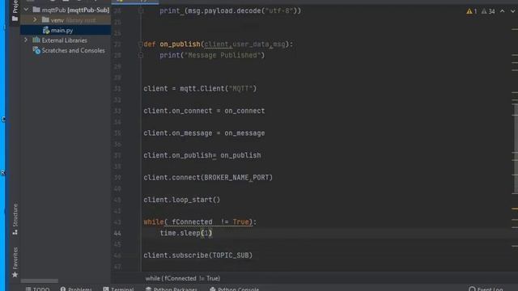Click the fold end marker beside print("Message Published")
This screenshot has height=291, width=518.
coord(140,55)
